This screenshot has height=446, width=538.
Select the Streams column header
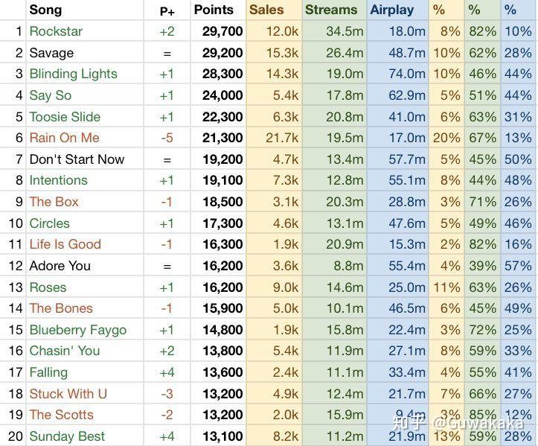(x=330, y=10)
